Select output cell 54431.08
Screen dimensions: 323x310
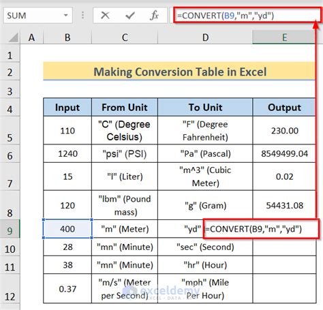point(284,205)
